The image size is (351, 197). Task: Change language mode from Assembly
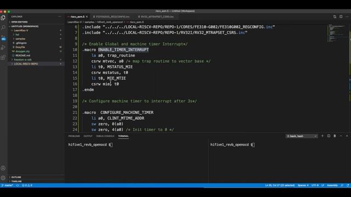[332, 186]
